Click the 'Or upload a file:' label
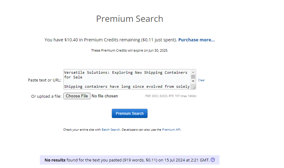 46,96
